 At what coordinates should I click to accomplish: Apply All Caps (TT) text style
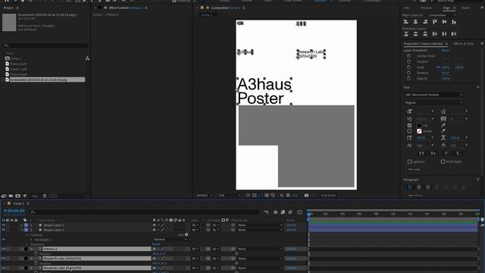coord(421,153)
